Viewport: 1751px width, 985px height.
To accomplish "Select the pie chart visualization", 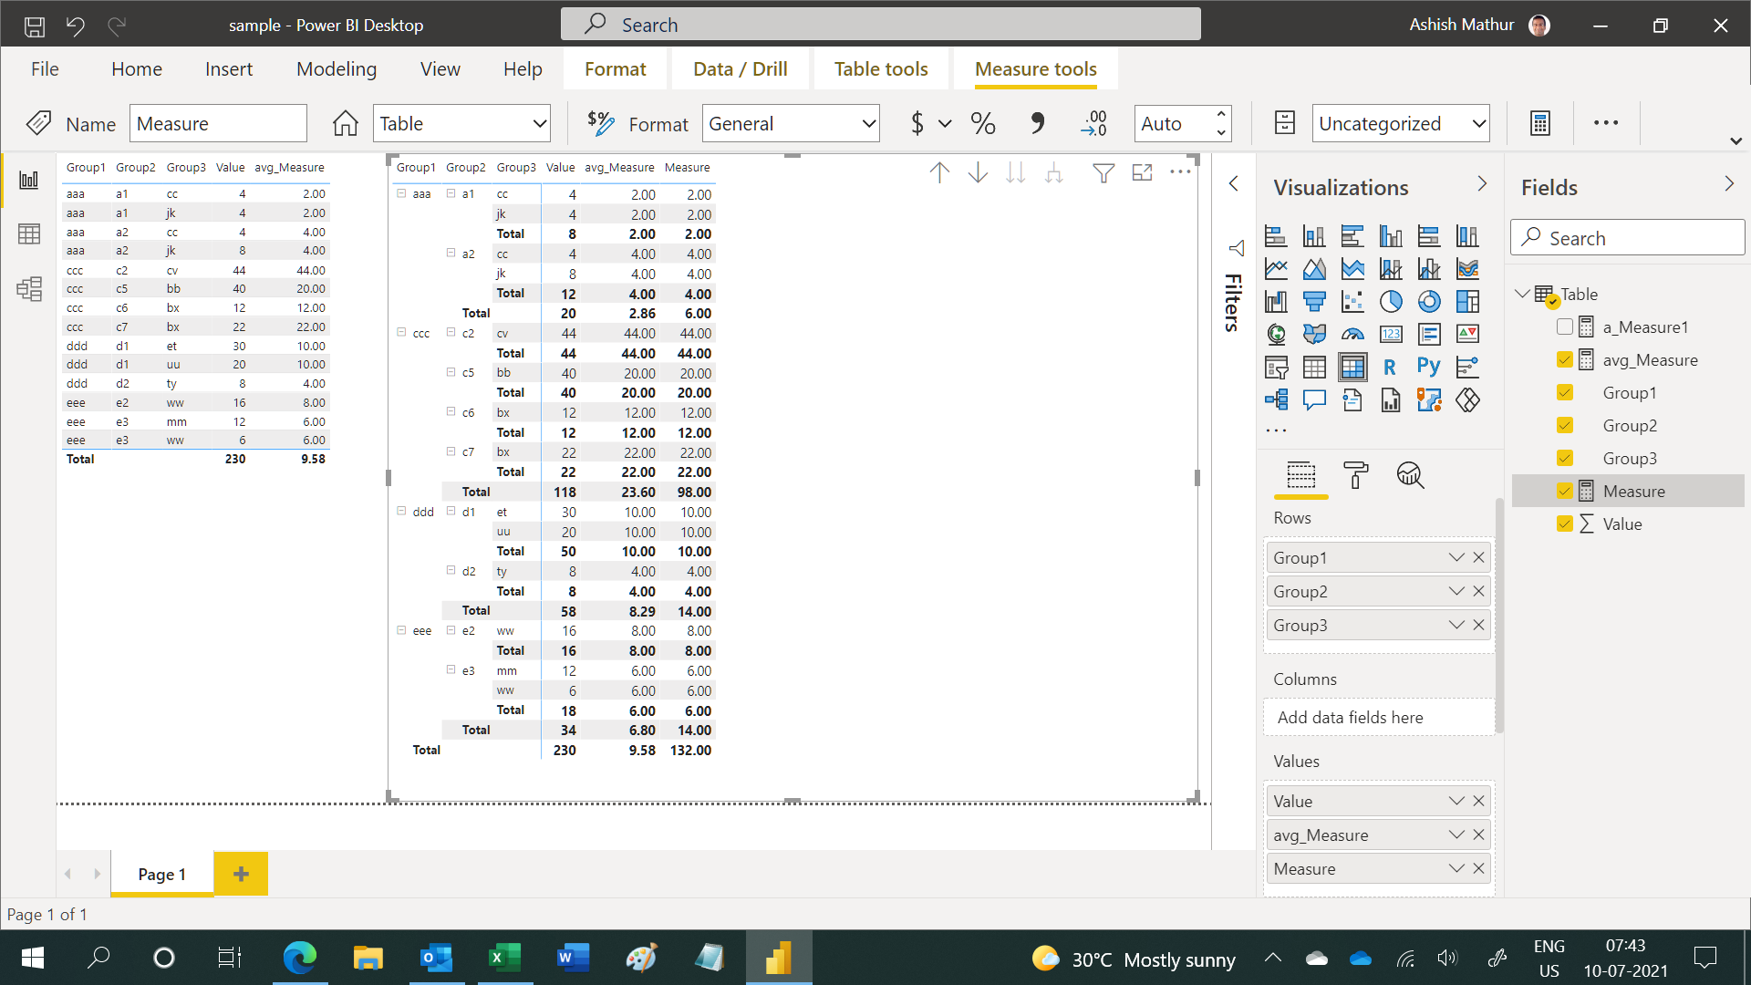I will (1390, 302).
